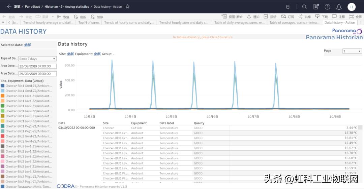Open the Type of Date dropdown

(37, 59)
